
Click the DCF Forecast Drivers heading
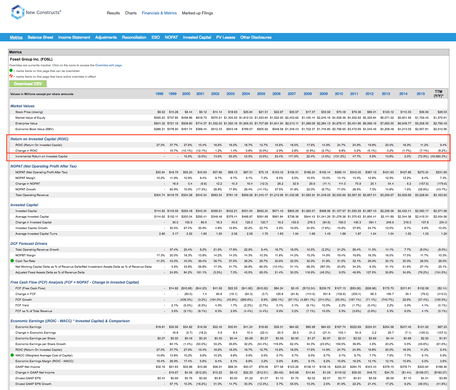(29, 244)
